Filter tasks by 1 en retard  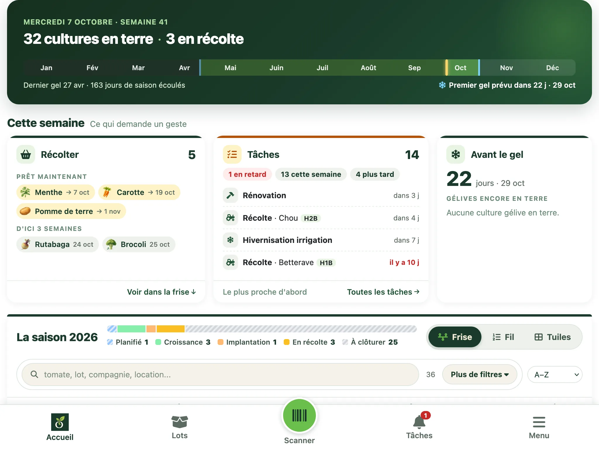coord(247,175)
